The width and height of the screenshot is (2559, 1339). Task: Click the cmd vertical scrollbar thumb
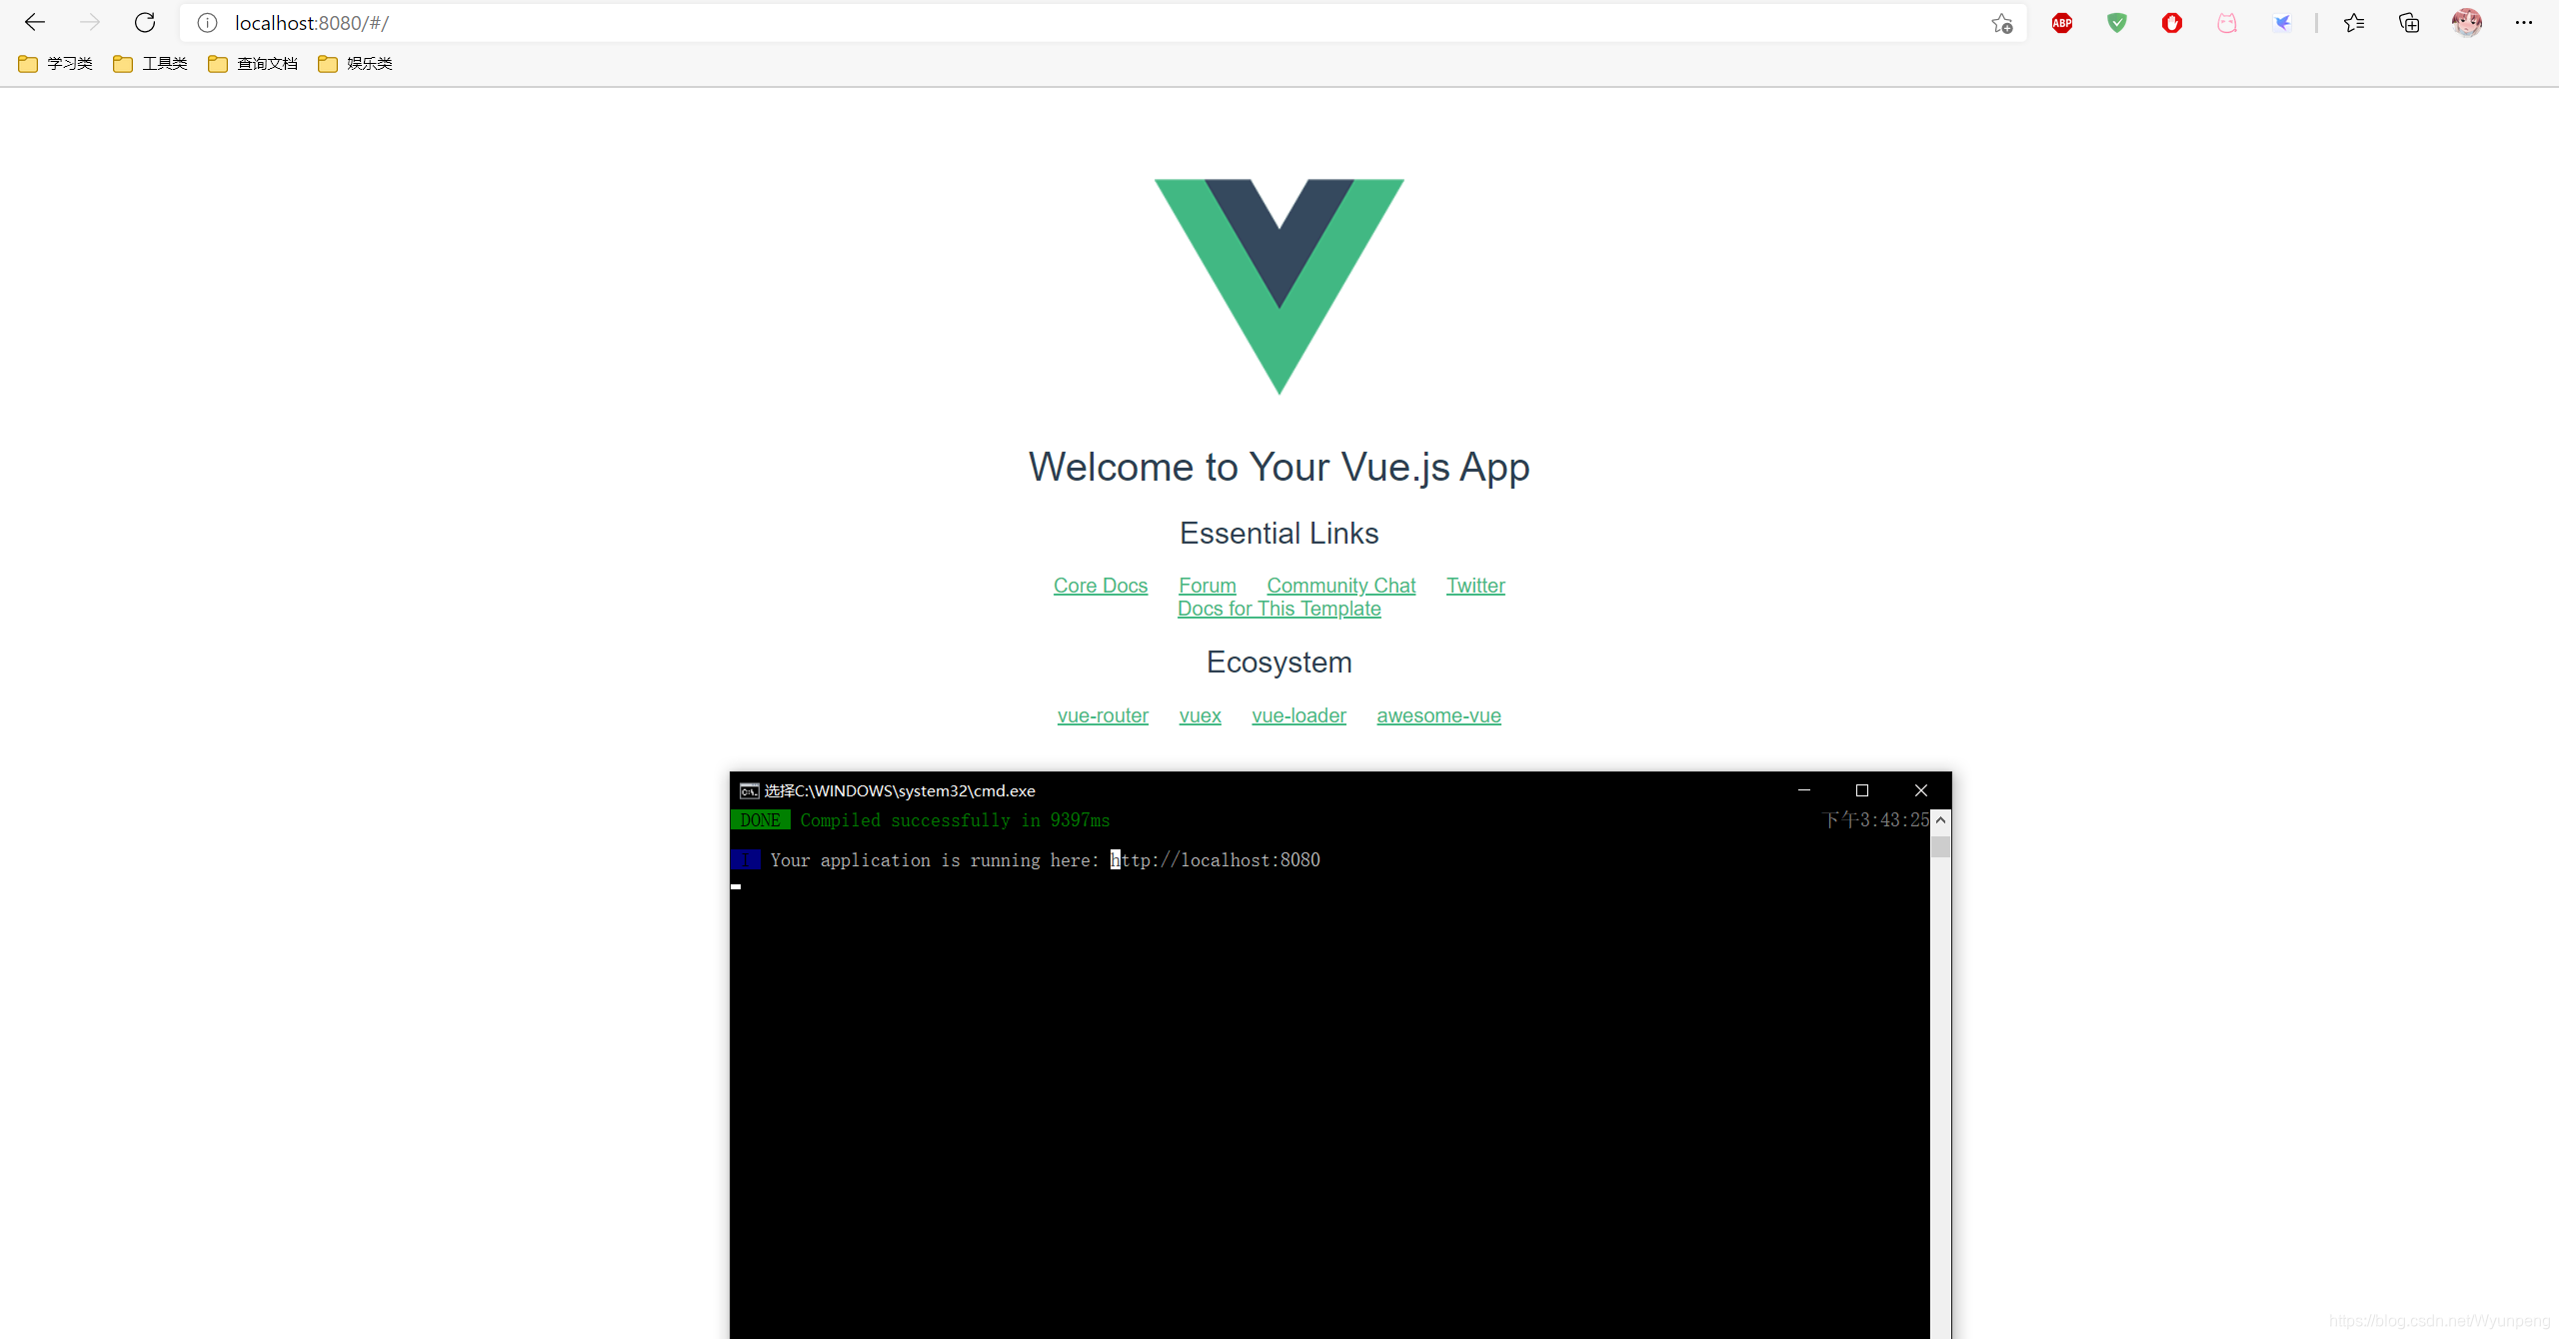tap(1940, 847)
